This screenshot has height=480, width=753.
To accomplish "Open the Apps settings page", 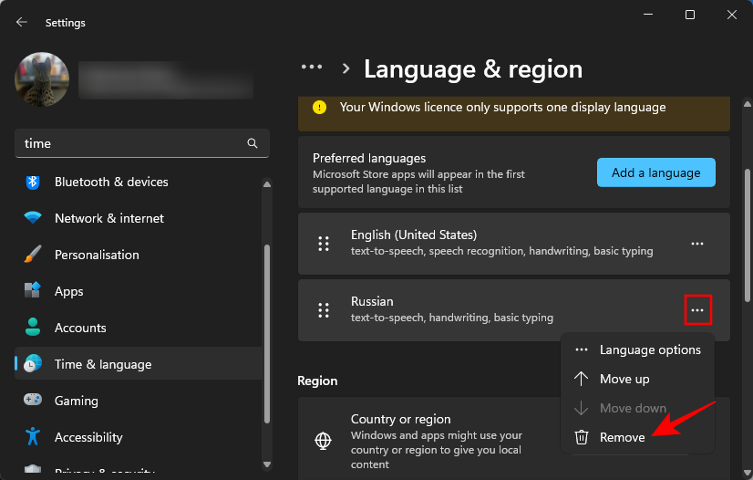I will [68, 291].
